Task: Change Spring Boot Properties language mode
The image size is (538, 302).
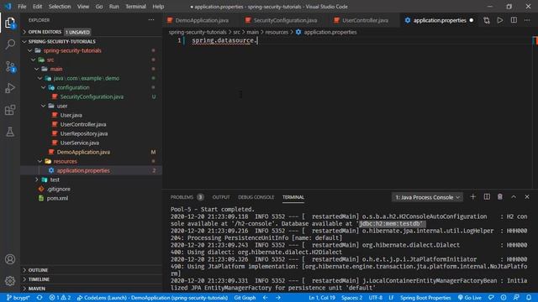Action: [x=425, y=298]
